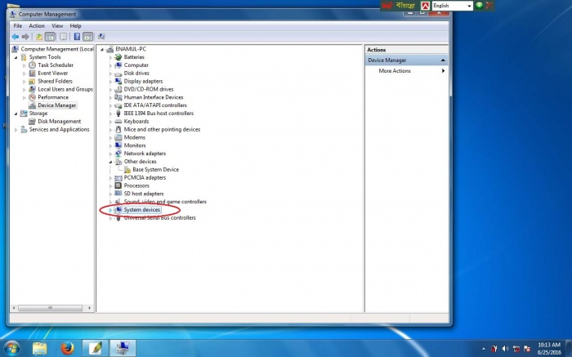Open the View menu
The image size is (572, 357).
(56, 26)
